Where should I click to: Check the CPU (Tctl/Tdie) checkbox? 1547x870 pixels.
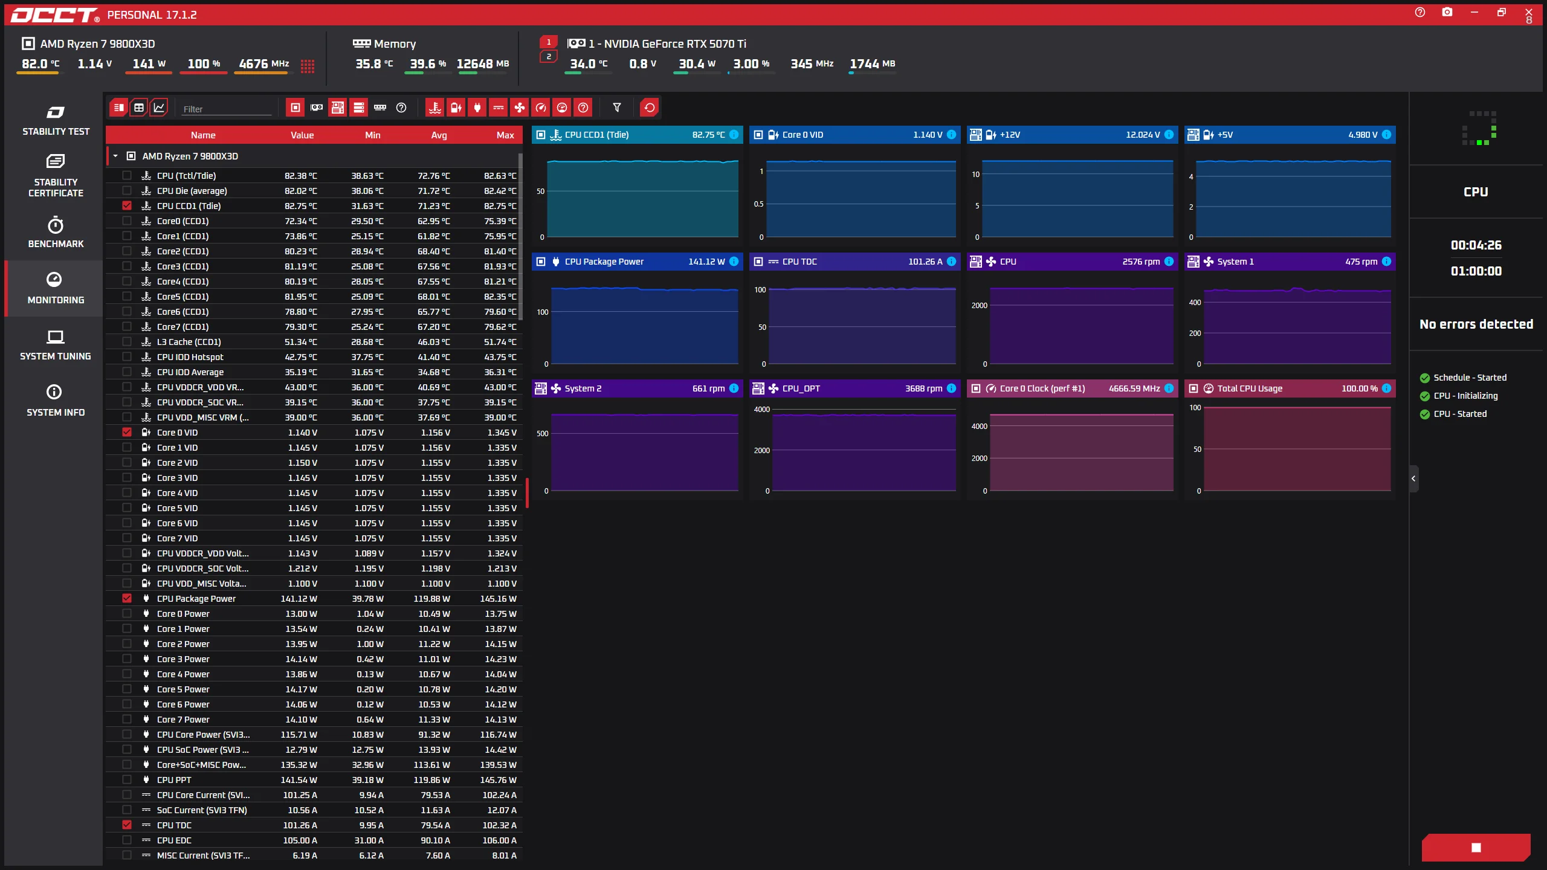tap(127, 175)
